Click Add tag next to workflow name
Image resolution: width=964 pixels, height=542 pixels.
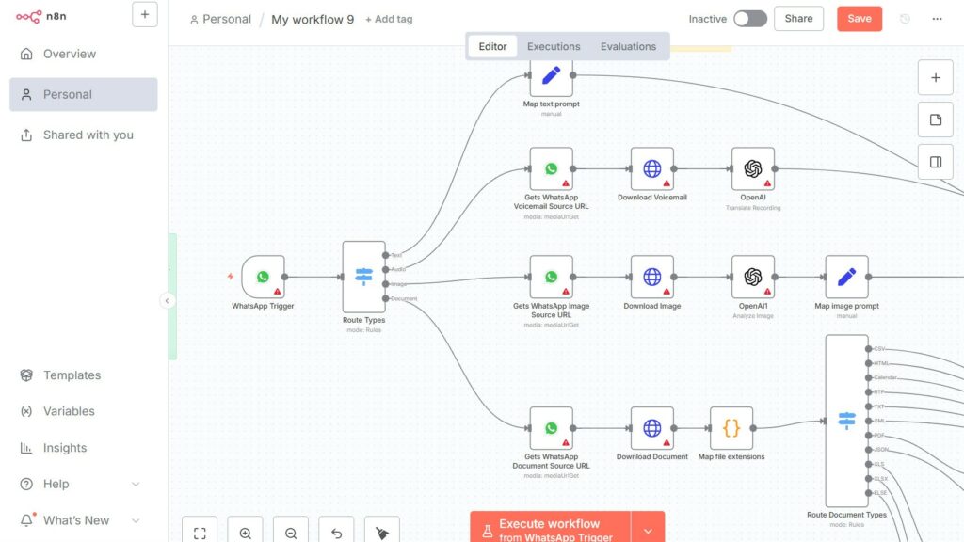pos(389,19)
